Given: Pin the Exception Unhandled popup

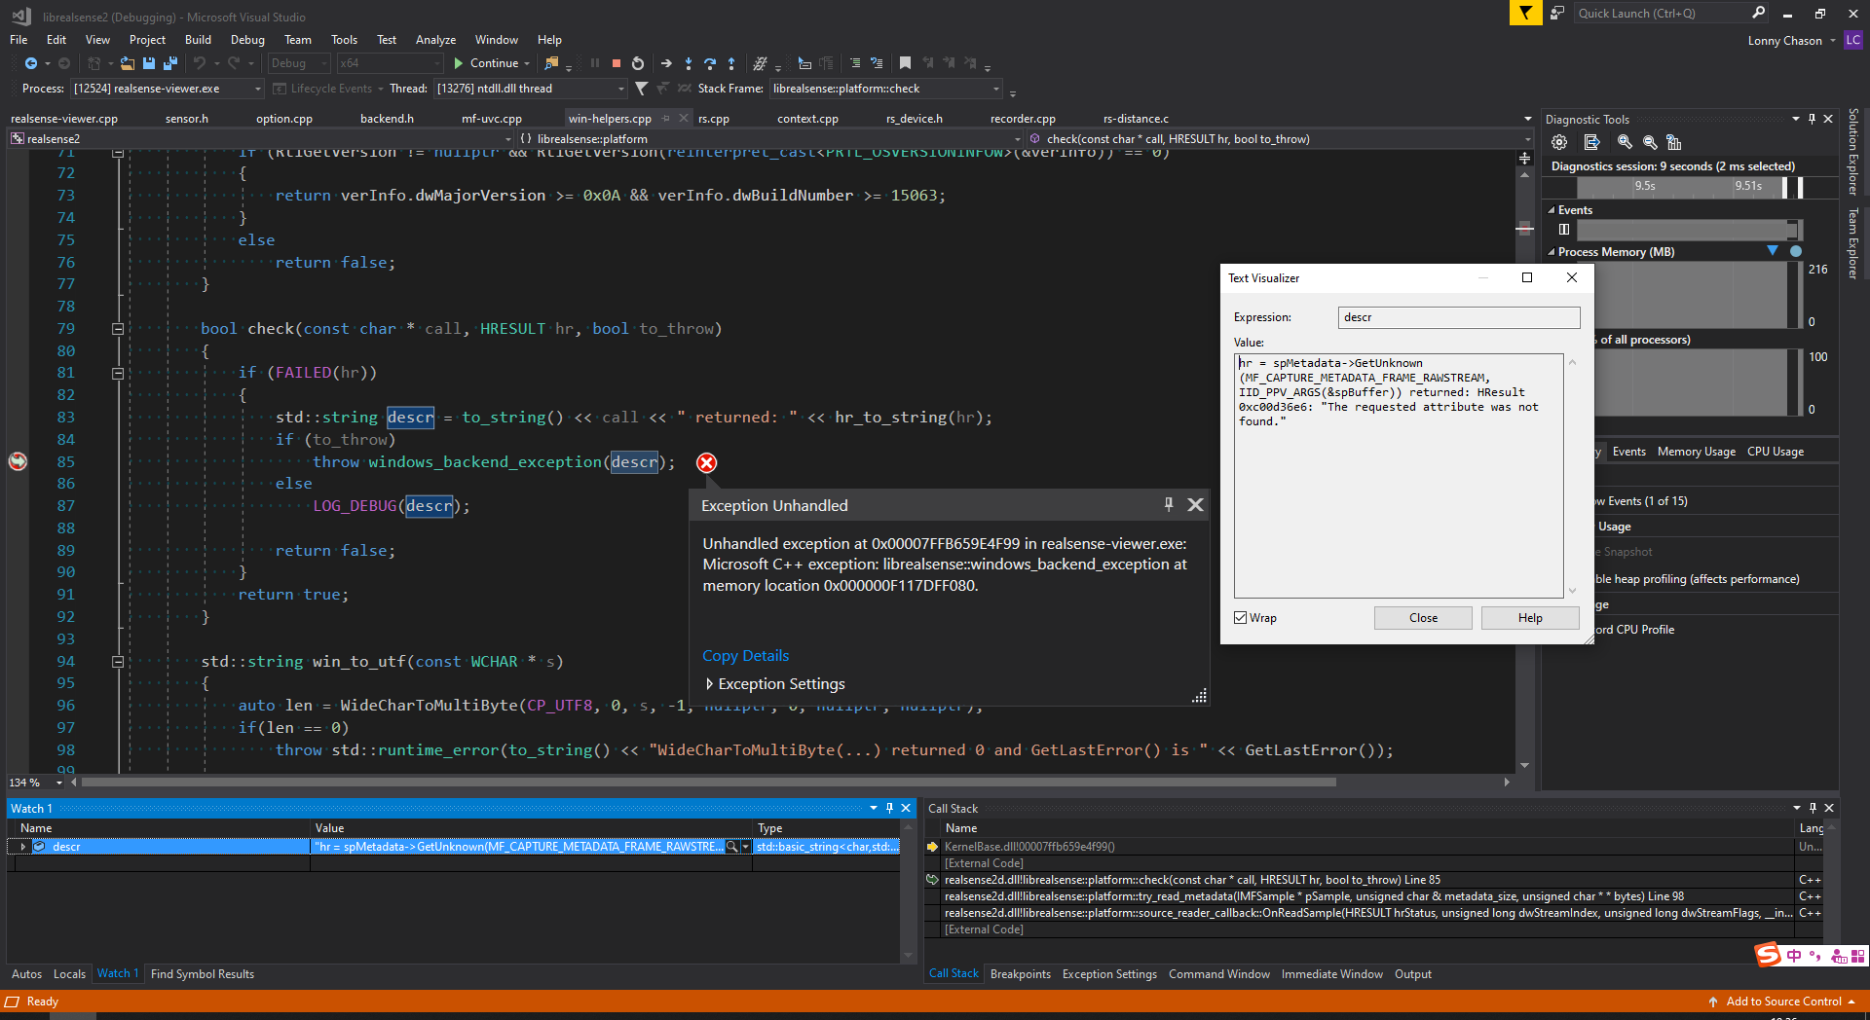Looking at the screenshot, I should coord(1168,505).
